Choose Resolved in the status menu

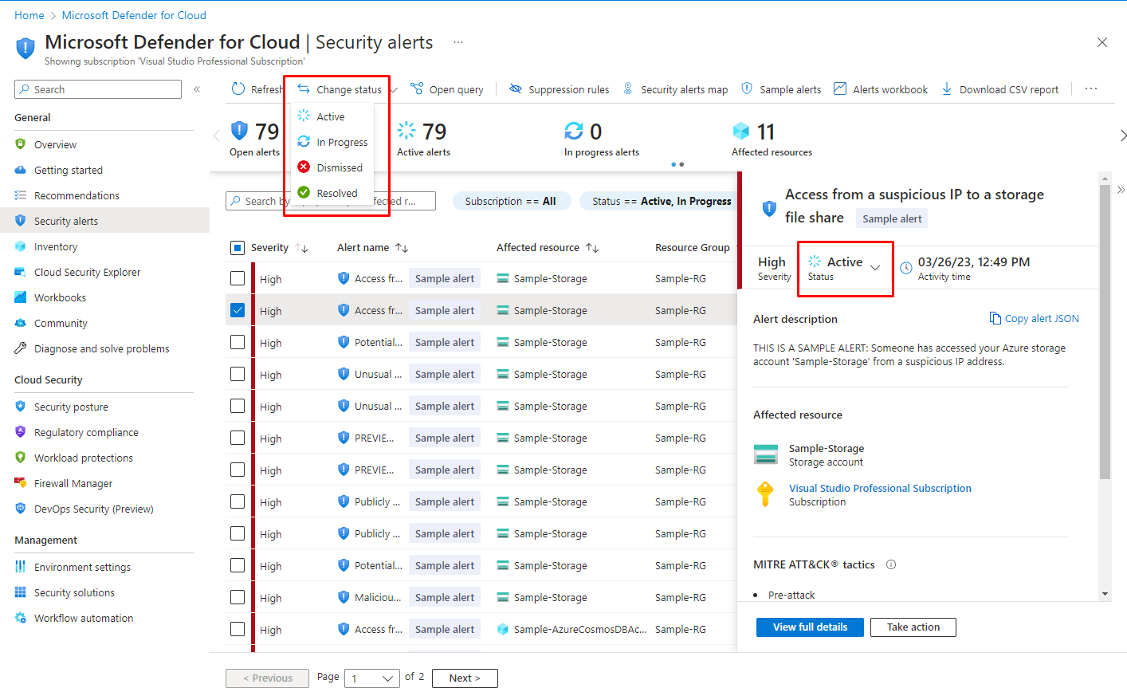click(x=336, y=193)
